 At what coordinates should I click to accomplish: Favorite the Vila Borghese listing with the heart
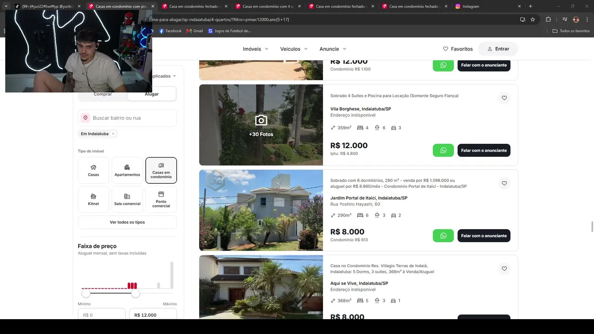504,98
